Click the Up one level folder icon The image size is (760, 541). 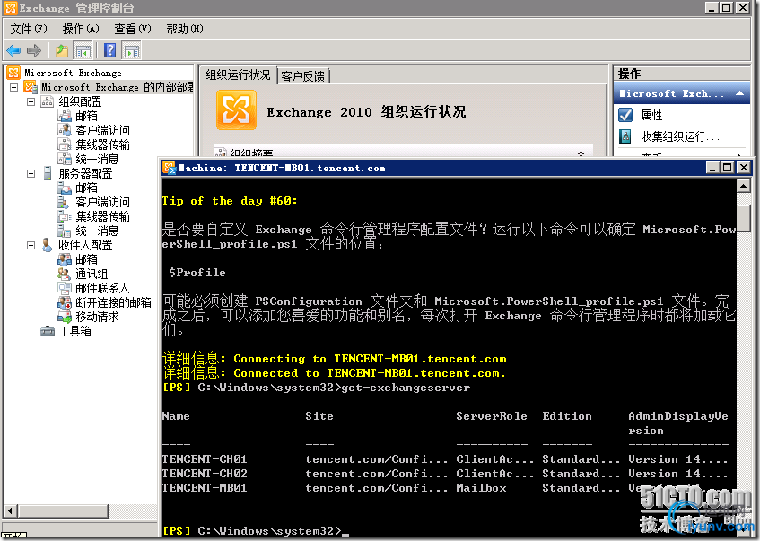[62, 50]
